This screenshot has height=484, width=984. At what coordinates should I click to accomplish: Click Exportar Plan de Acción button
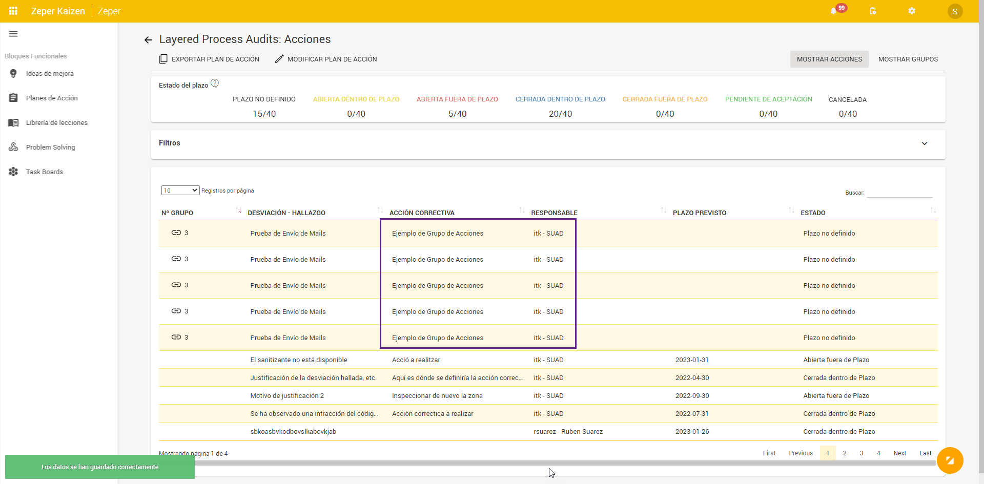[209, 59]
